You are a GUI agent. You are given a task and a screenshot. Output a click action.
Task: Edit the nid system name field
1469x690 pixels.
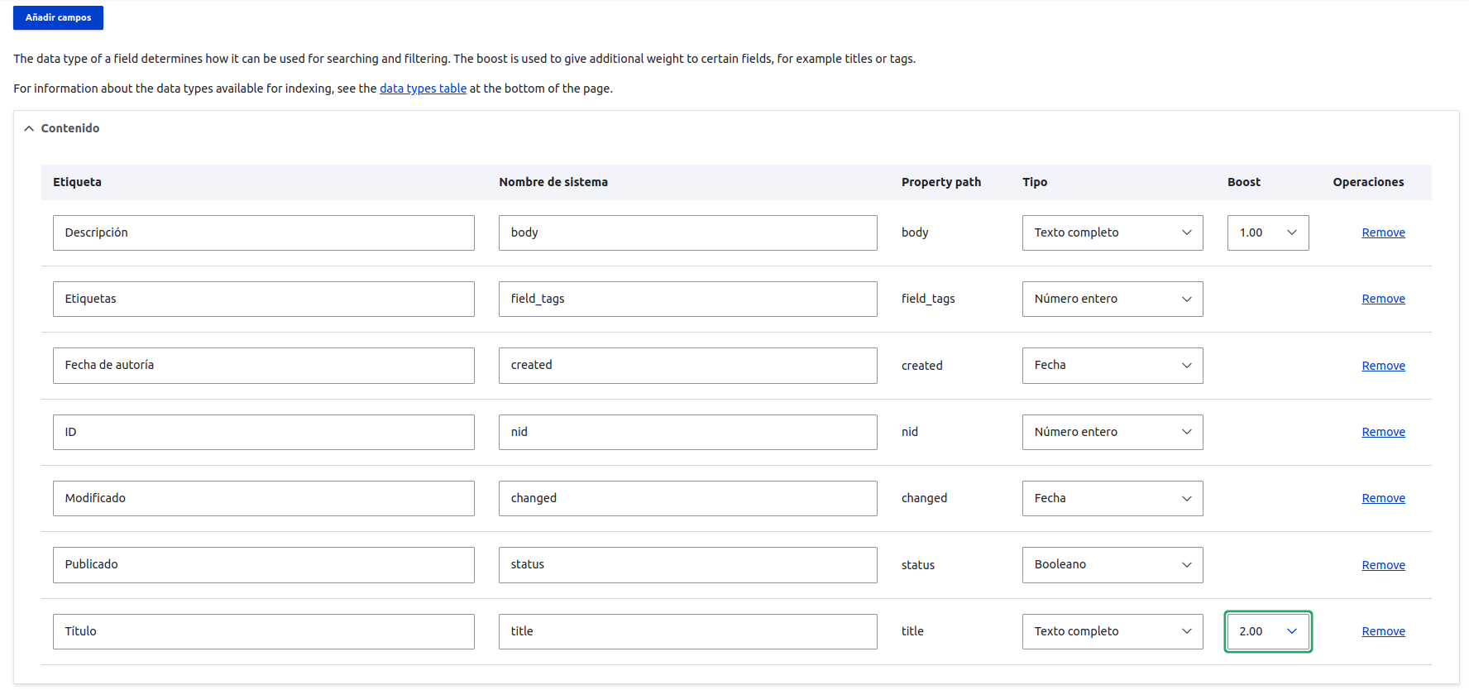(688, 432)
